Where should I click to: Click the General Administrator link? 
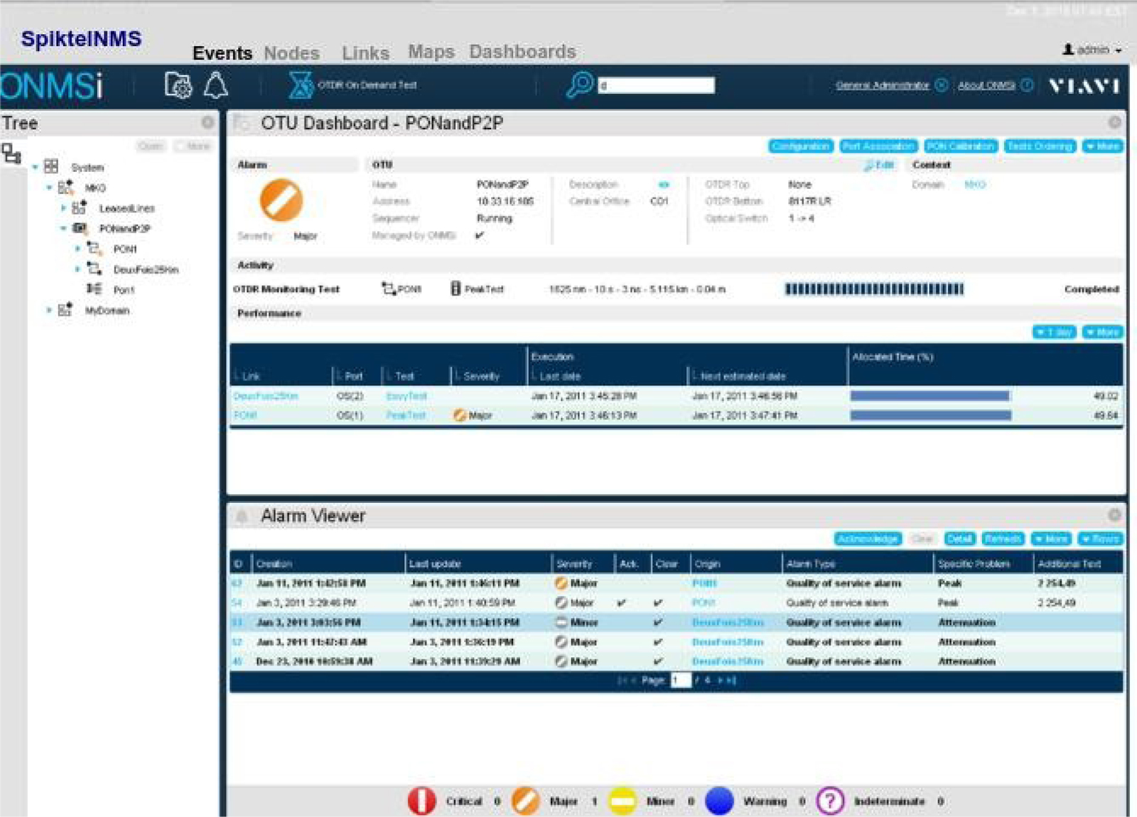(882, 85)
